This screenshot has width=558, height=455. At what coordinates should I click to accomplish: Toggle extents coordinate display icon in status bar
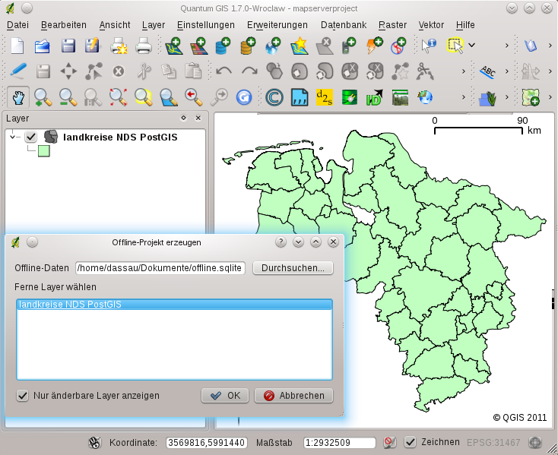pyautogui.click(x=95, y=443)
